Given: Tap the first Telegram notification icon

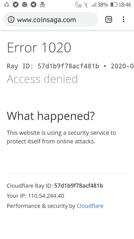Looking at the screenshot, I should (x=15, y=5).
